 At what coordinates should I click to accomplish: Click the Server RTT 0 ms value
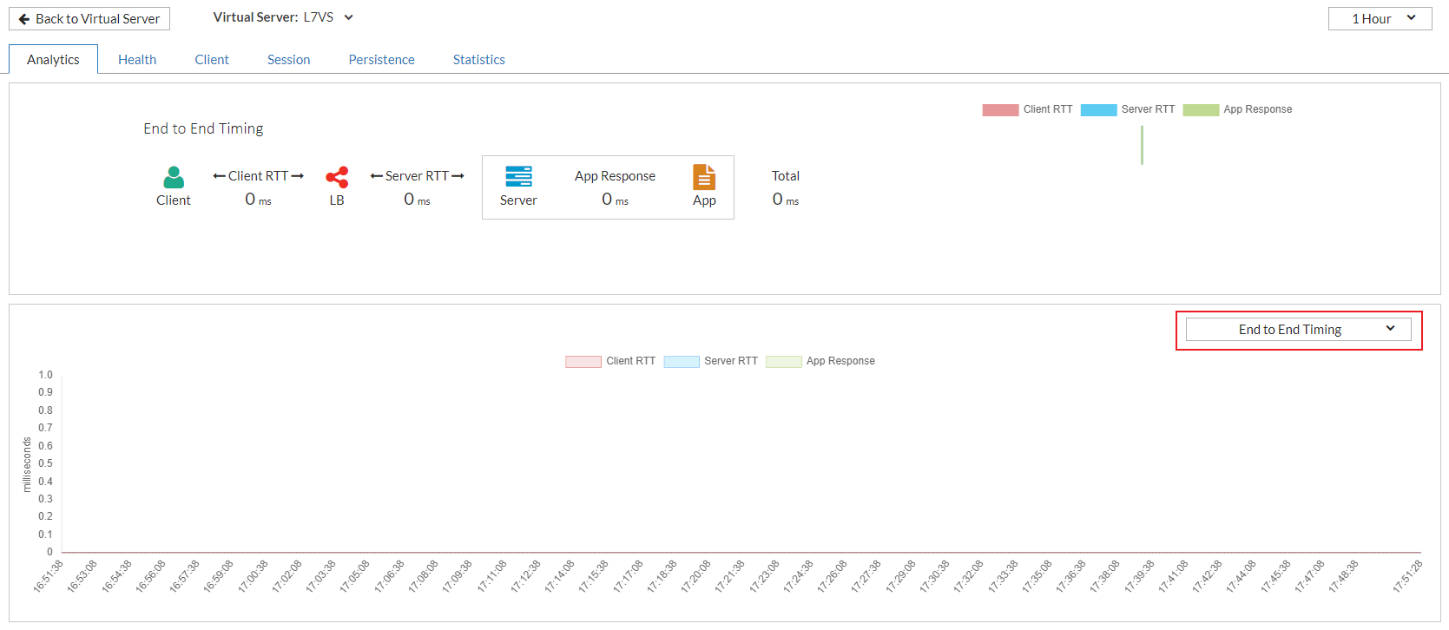(x=417, y=200)
